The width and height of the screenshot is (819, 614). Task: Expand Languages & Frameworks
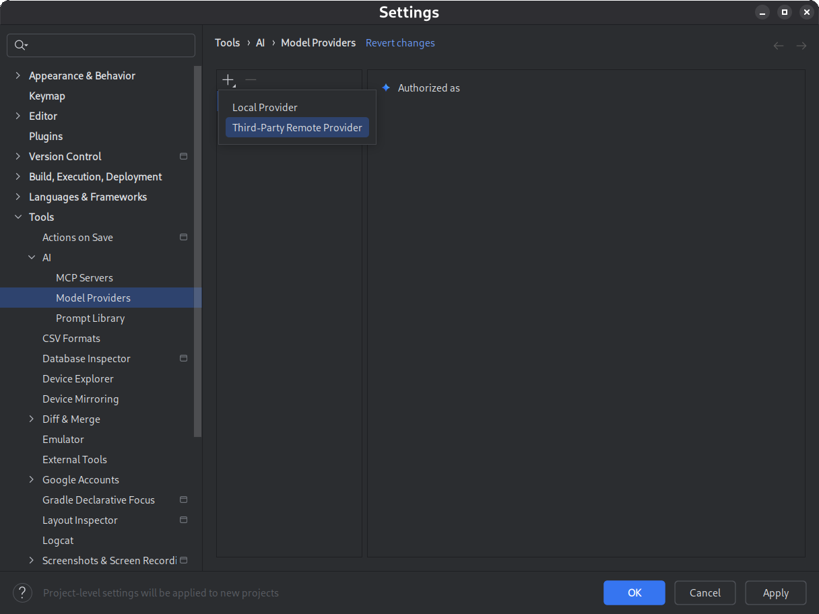(x=19, y=197)
